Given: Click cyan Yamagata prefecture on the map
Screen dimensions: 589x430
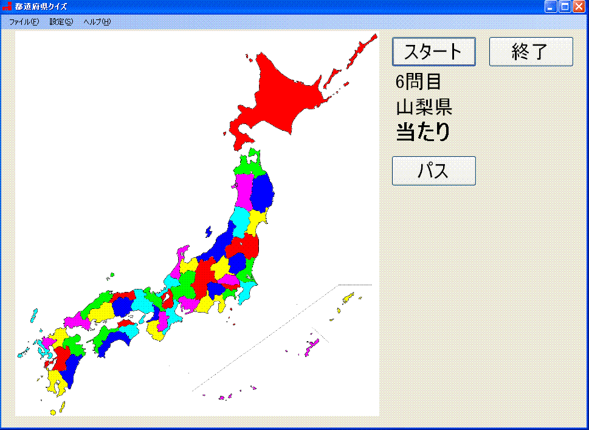Looking at the screenshot, I should click(x=241, y=222).
